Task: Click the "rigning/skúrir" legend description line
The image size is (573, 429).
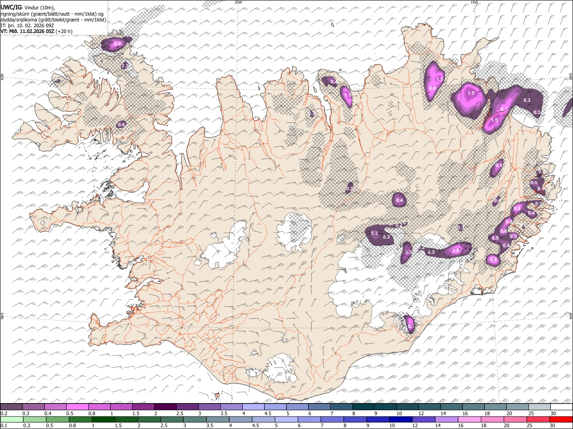Action: coord(52,14)
